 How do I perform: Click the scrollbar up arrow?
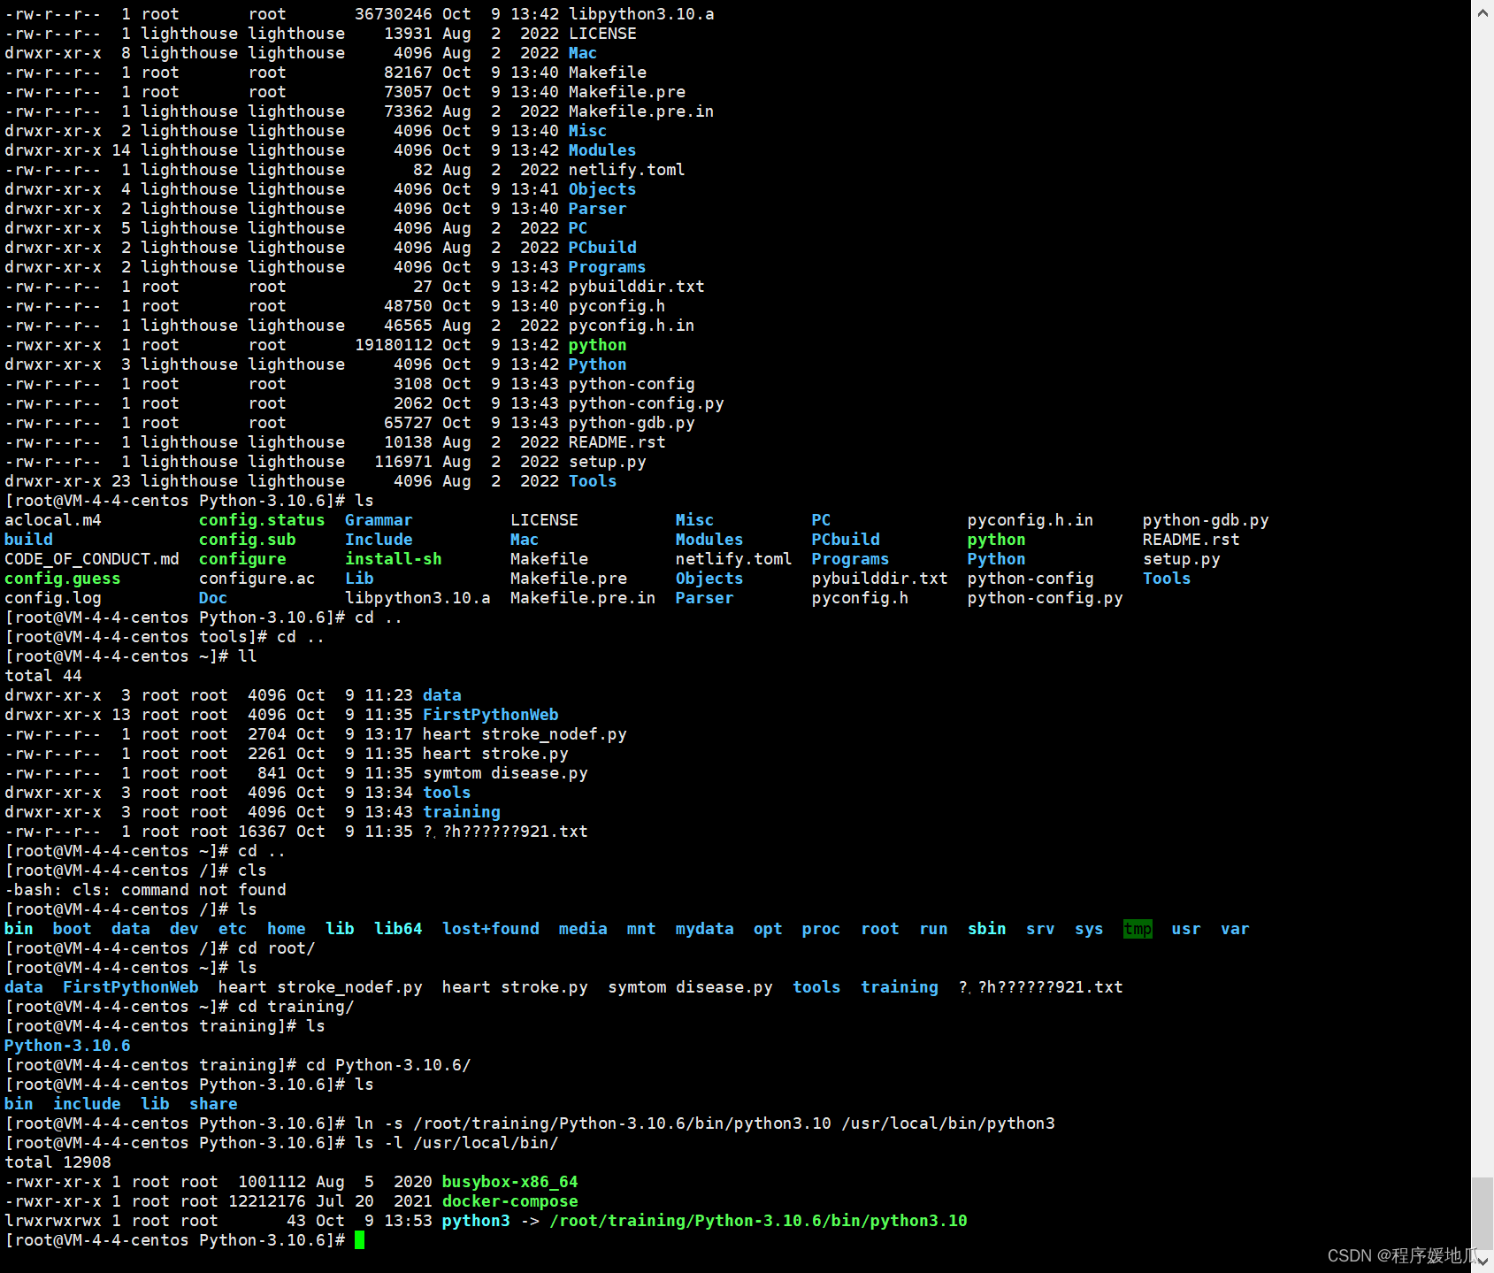tap(1483, 12)
